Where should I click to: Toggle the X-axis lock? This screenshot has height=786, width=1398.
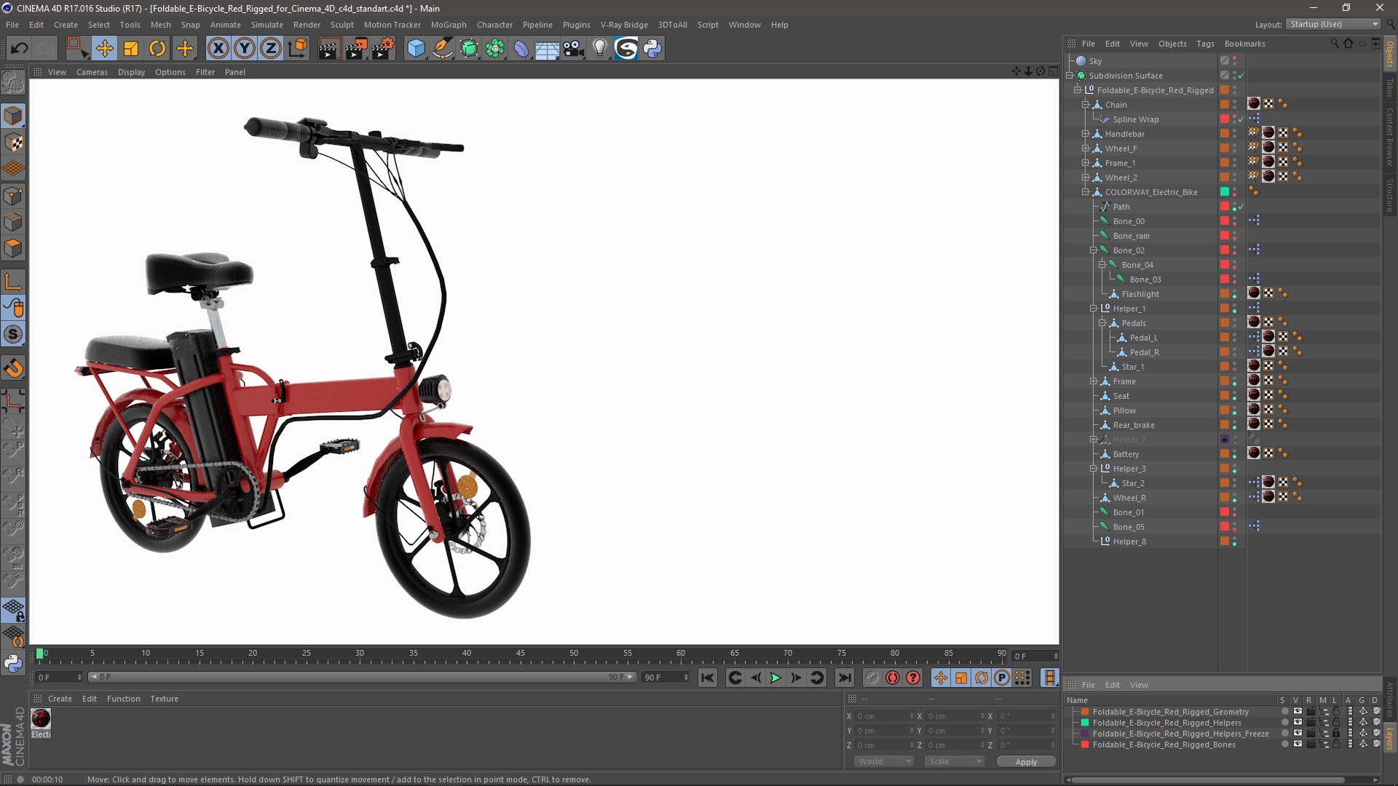click(x=218, y=49)
